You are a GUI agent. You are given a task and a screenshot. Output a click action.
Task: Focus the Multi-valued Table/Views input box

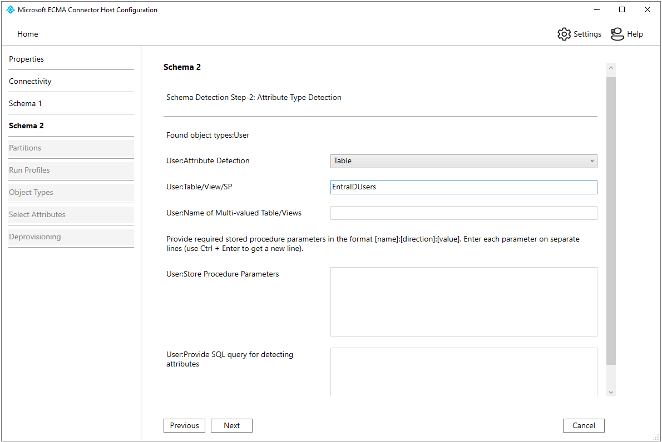coord(463,213)
